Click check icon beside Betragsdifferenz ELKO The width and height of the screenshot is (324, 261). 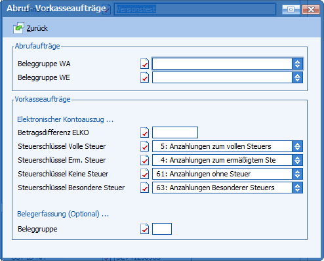tap(144, 132)
